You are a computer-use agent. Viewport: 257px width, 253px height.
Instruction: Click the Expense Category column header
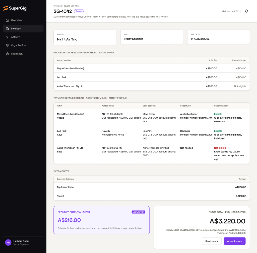(x=66, y=179)
